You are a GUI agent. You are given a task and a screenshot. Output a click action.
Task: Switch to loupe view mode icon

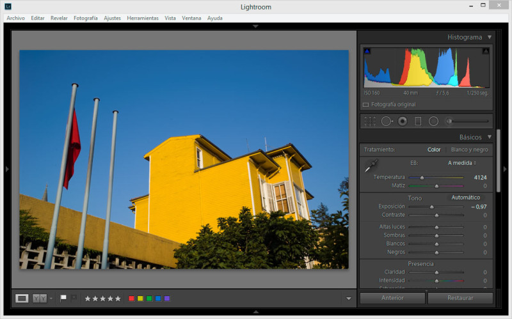click(x=22, y=298)
